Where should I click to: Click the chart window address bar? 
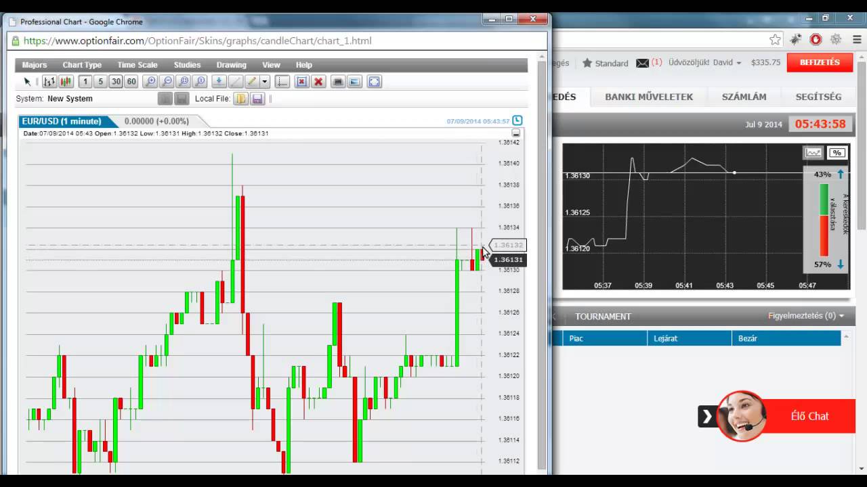[x=278, y=41]
